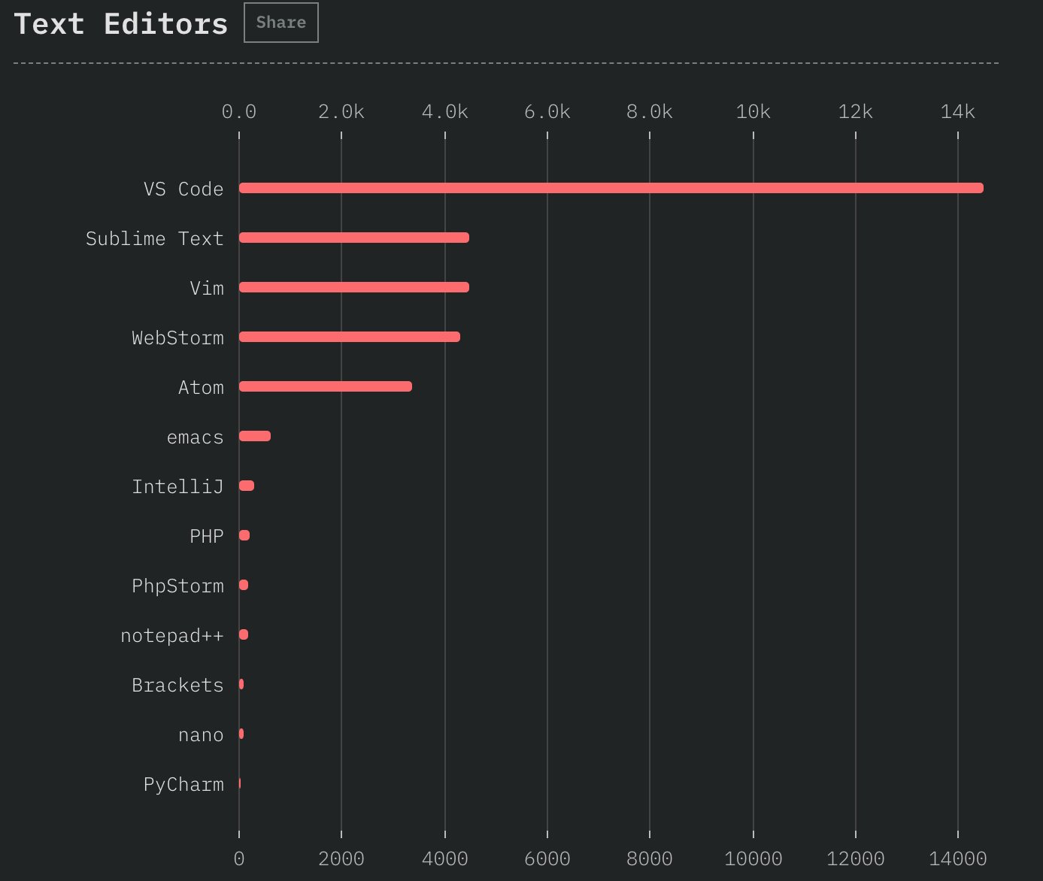The width and height of the screenshot is (1043, 881).
Task: Select the WebStorm bar
Action: [350, 337]
